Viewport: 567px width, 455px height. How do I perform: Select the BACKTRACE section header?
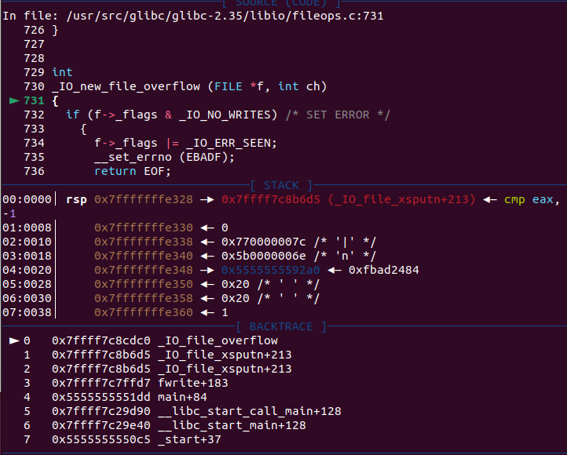(x=282, y=326)
